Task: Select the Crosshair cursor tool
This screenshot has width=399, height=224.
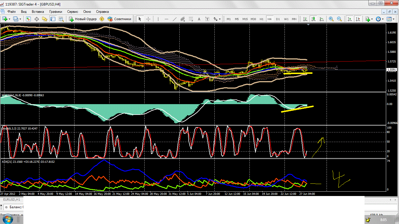Action: click(x=148, y=19)
